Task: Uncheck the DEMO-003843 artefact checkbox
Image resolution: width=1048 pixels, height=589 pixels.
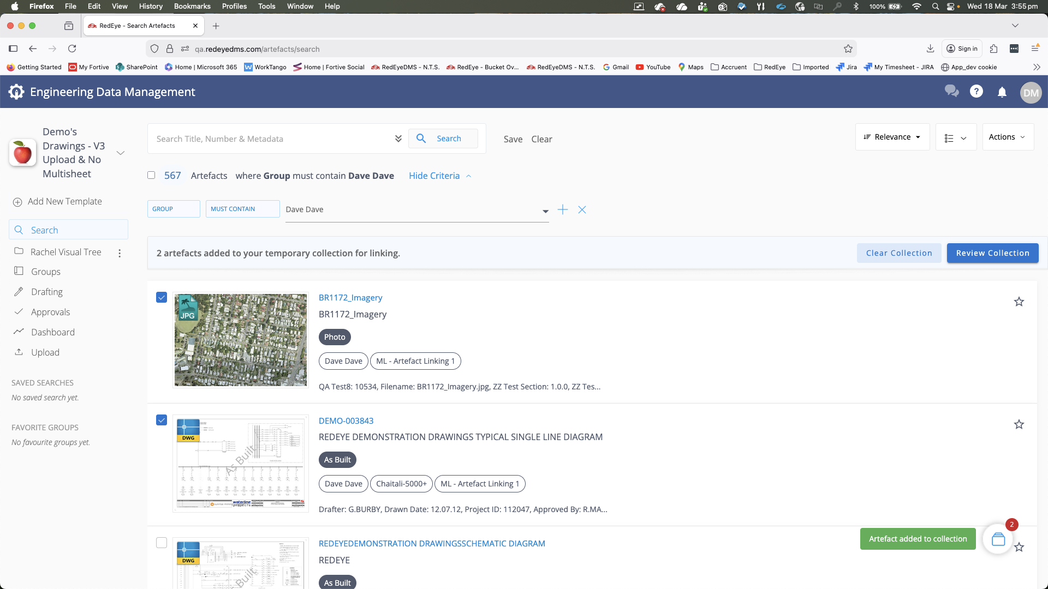Action: [x=162, y=420]
